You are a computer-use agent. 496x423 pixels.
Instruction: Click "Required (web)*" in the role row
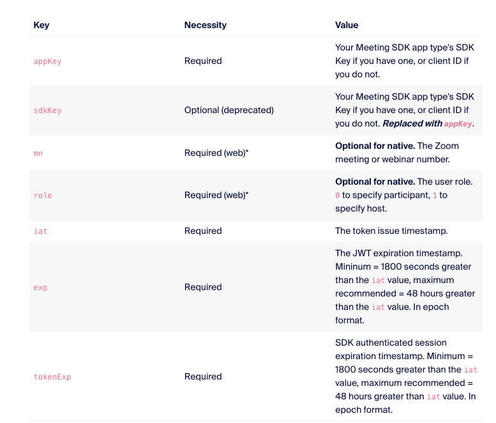[x=216, y=195]
